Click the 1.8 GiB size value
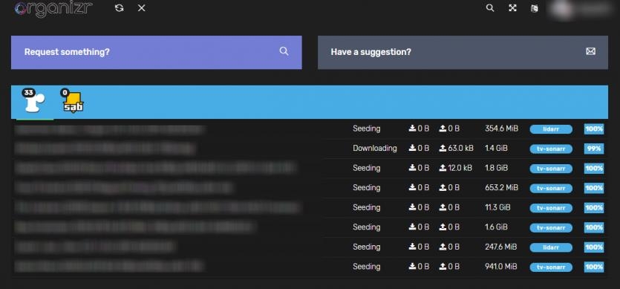This screenshot has height=289, width=620. (496, 168)
